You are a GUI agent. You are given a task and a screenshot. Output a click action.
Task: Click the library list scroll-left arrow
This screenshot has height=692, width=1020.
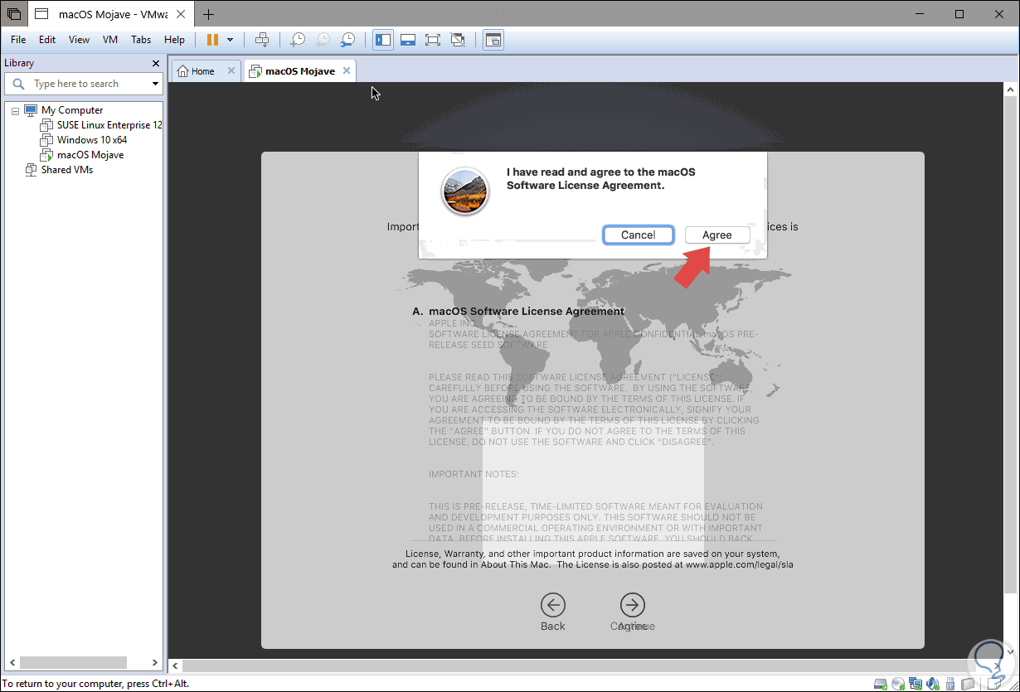coord(12,662)
